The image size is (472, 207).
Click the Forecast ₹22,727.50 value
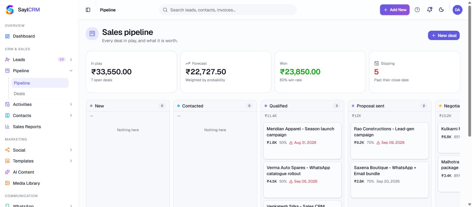206,72
